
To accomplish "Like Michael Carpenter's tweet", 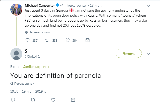I will [x=67, y=40].
